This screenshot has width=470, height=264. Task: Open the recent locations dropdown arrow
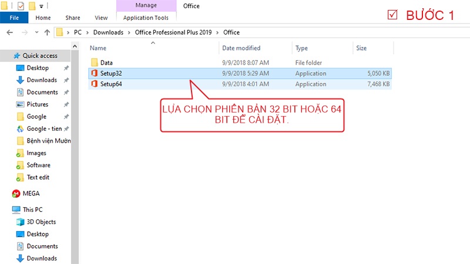[36, 32]
